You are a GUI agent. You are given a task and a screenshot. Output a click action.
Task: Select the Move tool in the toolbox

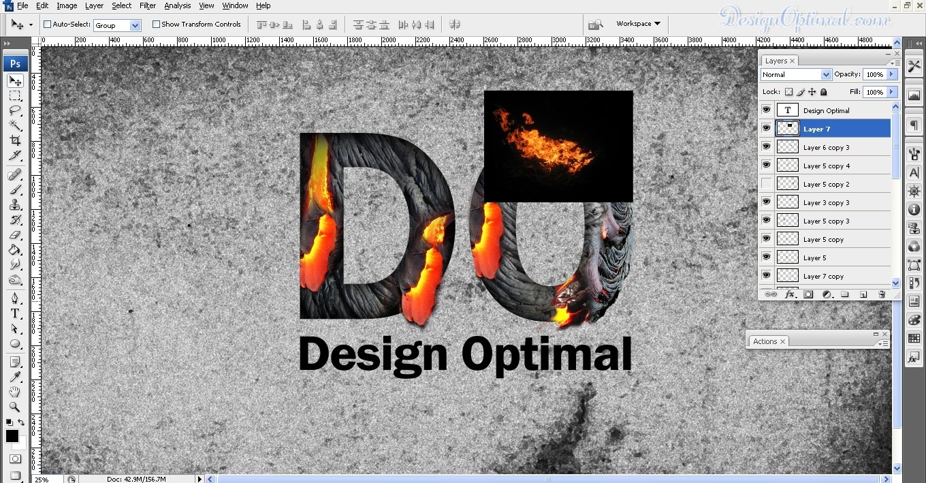15,81
